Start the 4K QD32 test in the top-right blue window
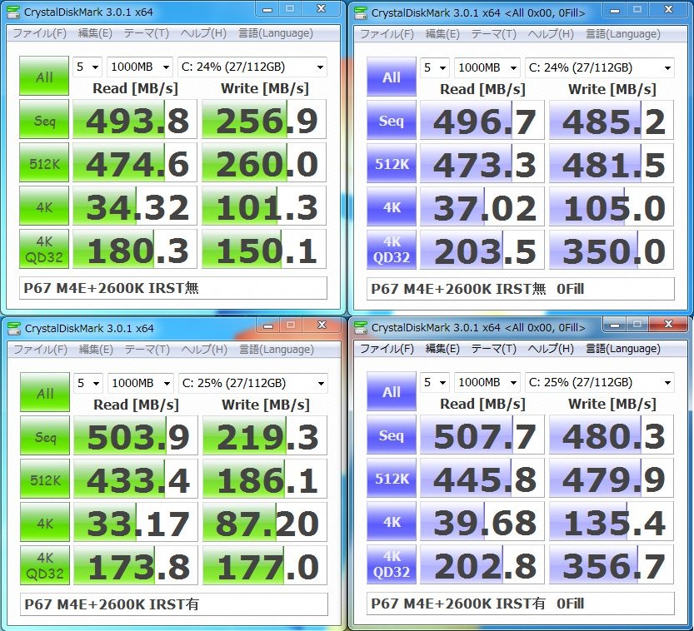This screenshot has height=631, width=694. (x=392, y=251)
